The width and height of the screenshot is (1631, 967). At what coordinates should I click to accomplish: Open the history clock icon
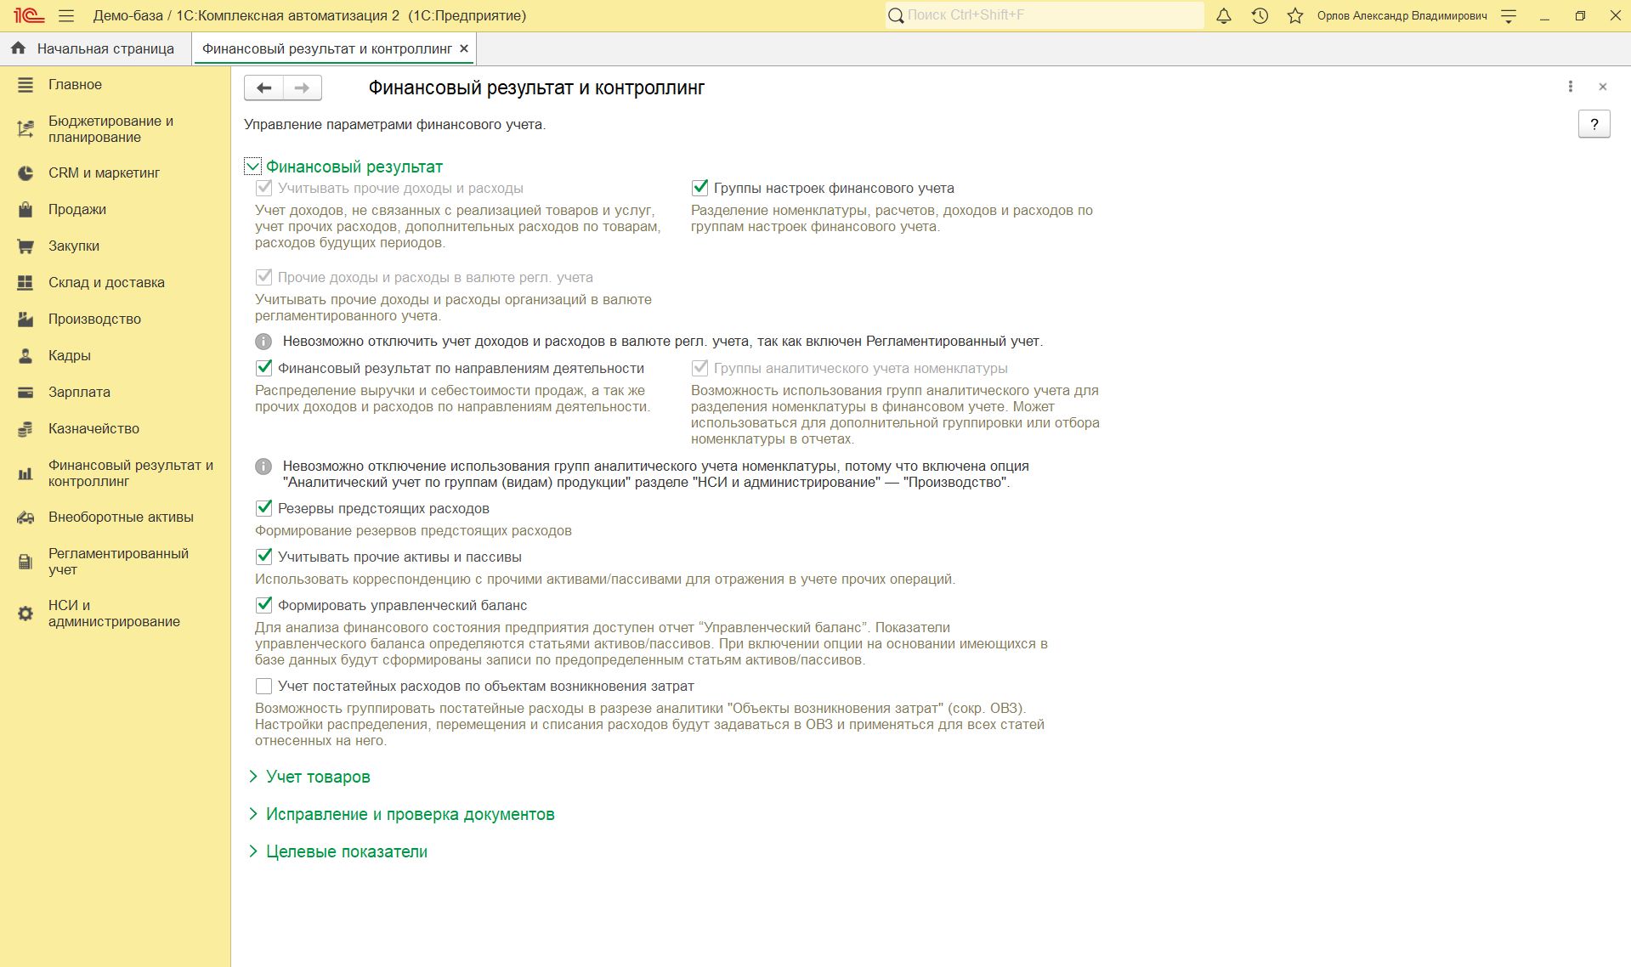(1260, 16)
